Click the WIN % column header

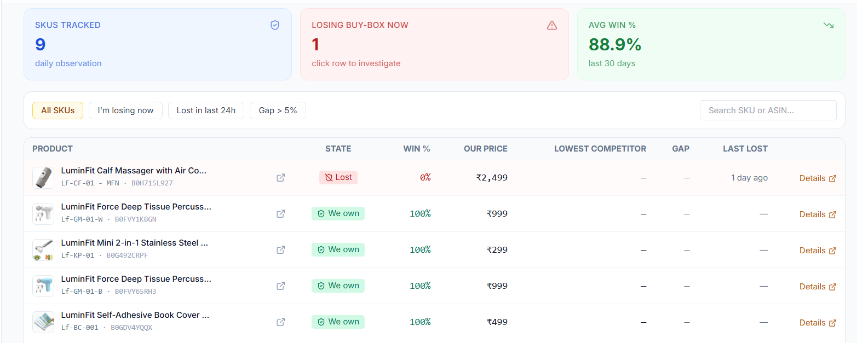point(417,149)
